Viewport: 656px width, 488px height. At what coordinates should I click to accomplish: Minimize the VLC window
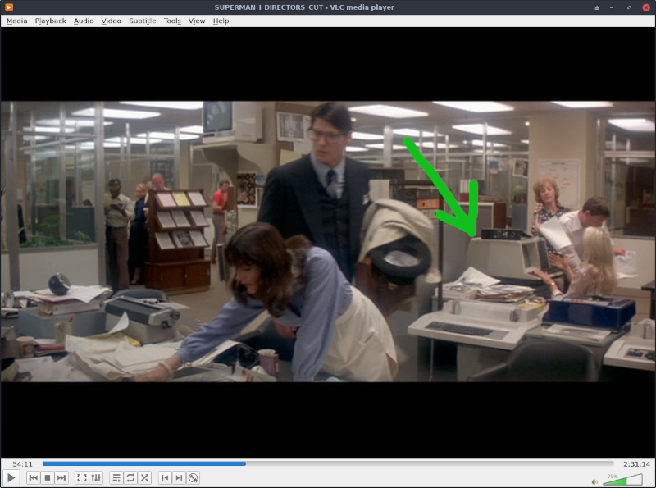click(x=612, y=7)
